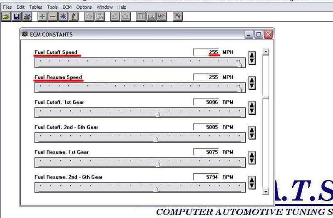The height and width of the screenshot is (218, 333).
Task: Click the paste clipboard icon
Action: tap(100, 17)
